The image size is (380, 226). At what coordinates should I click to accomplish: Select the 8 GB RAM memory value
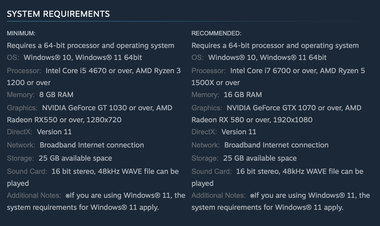(x=56, y=95)
